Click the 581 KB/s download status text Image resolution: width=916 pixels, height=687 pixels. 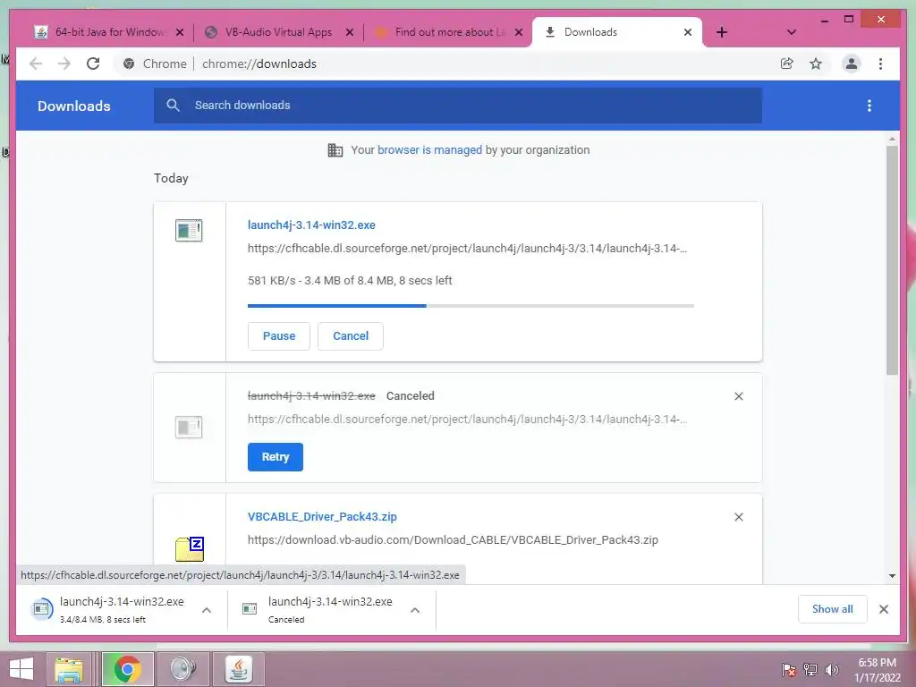(x=350, y=280)
